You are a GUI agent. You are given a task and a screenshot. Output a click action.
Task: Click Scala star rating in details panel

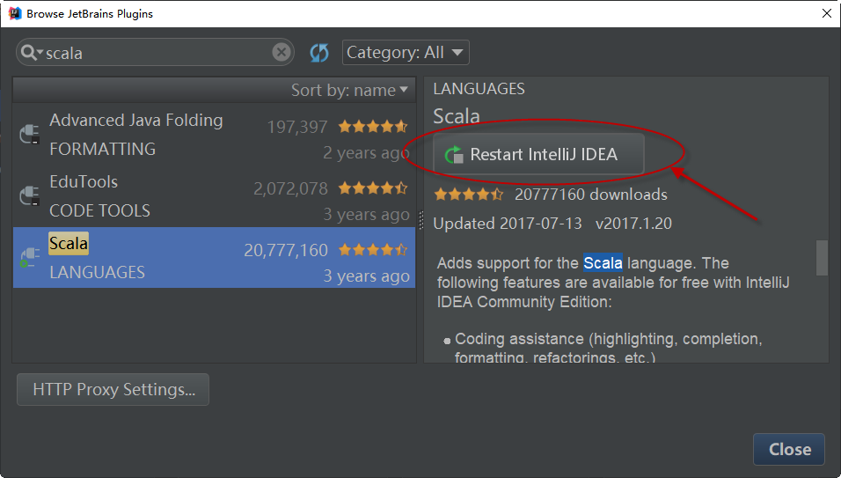pyautogui.click(x=469, y=195)
